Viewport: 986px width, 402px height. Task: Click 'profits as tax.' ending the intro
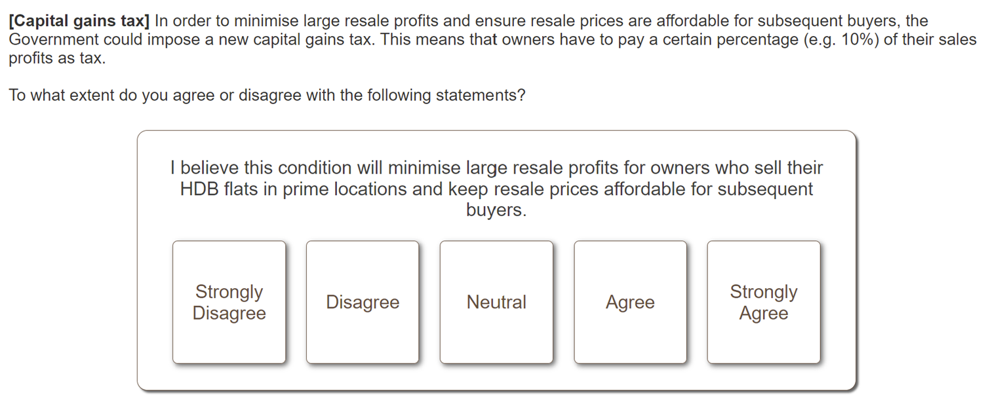click(57, 58)
